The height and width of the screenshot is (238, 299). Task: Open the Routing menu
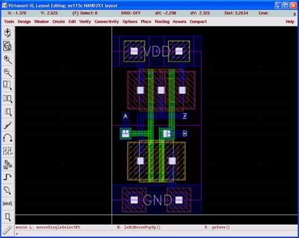(162, 21)
